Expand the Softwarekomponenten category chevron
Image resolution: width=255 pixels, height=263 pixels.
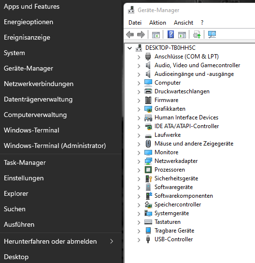(139, 196)
